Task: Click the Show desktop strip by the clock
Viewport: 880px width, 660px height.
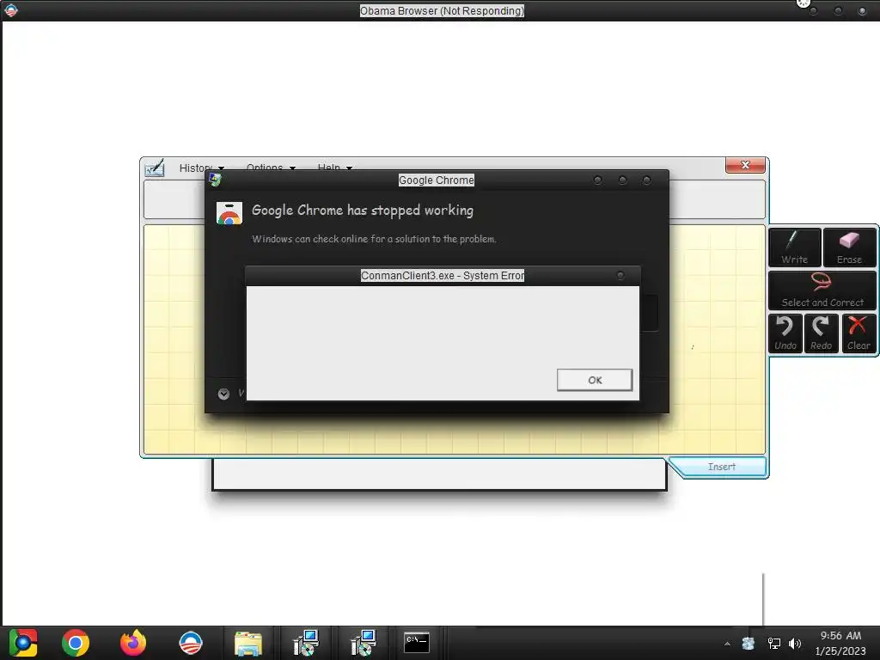Action: (x=876, y=643)
